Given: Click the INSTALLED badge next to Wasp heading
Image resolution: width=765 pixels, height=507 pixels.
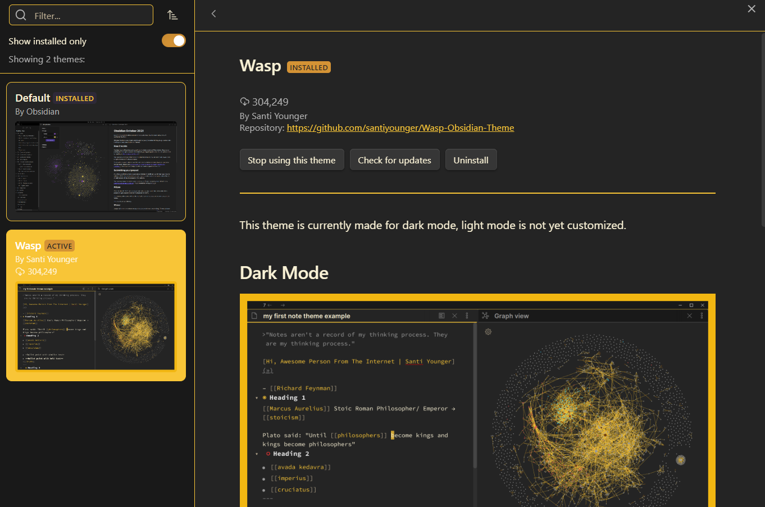Looking at the screenshot, I should [309, 67].
